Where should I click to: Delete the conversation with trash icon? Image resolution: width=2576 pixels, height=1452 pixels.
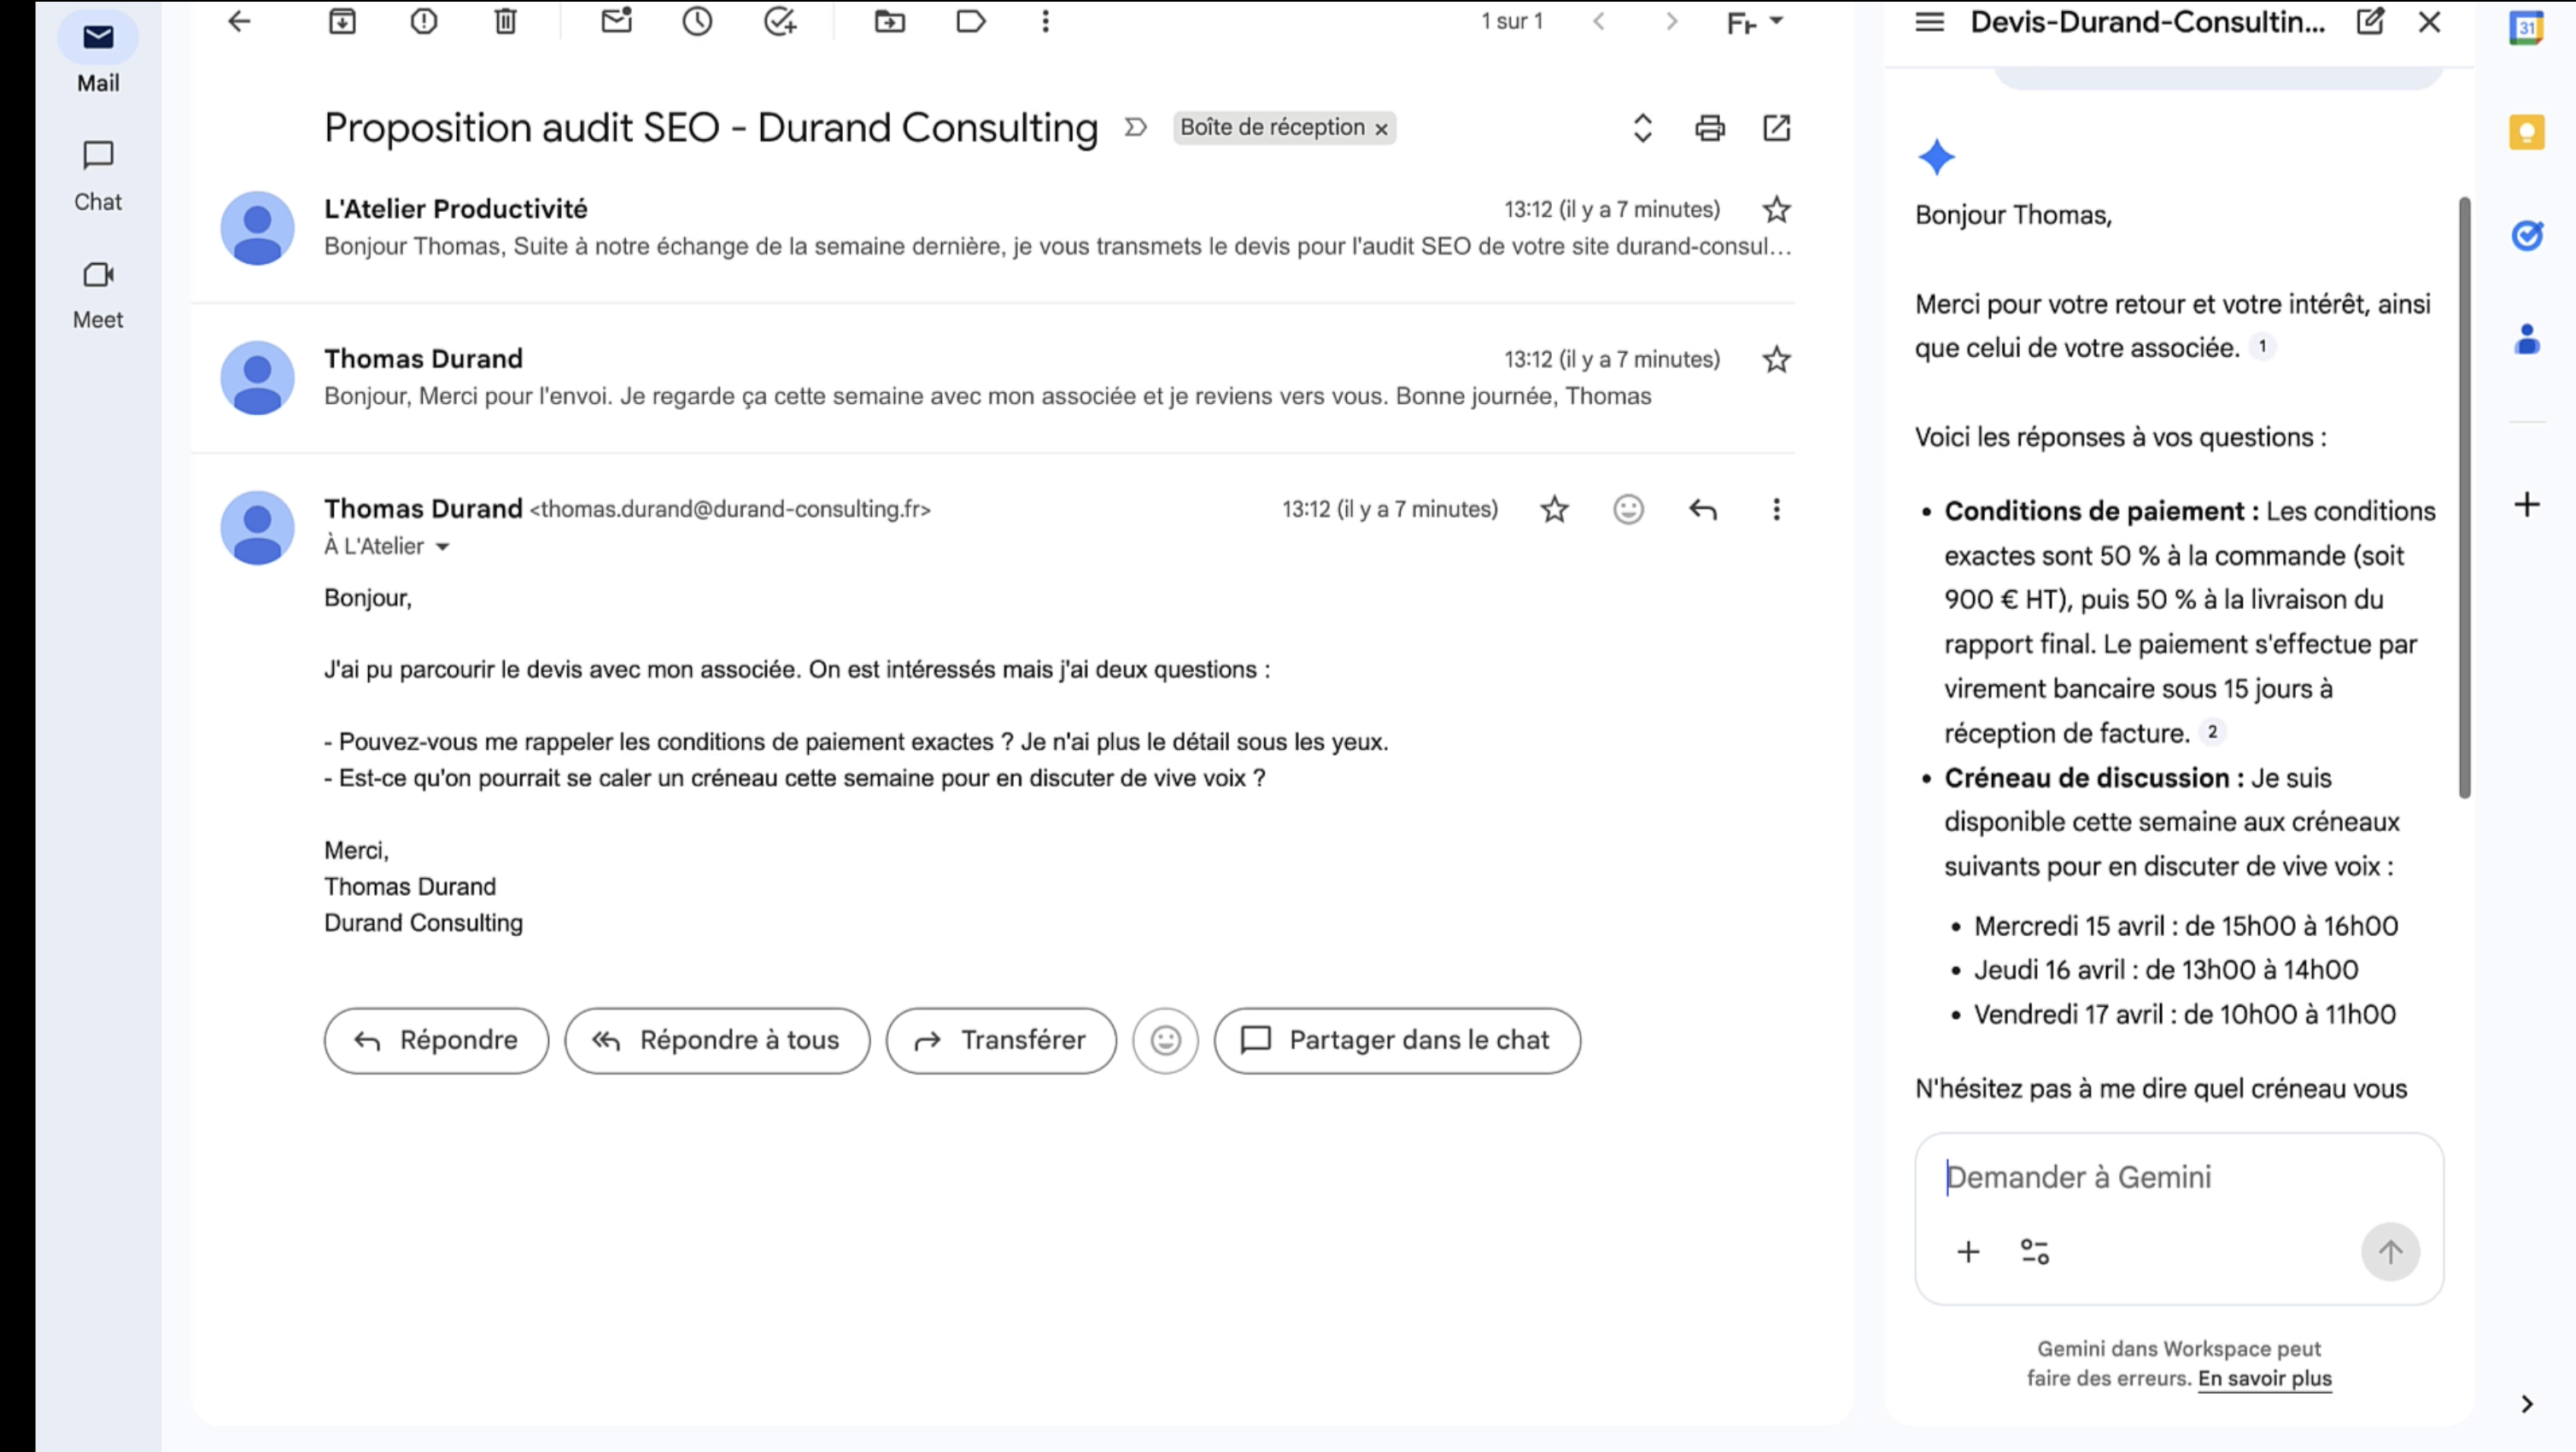pos(506,21)
